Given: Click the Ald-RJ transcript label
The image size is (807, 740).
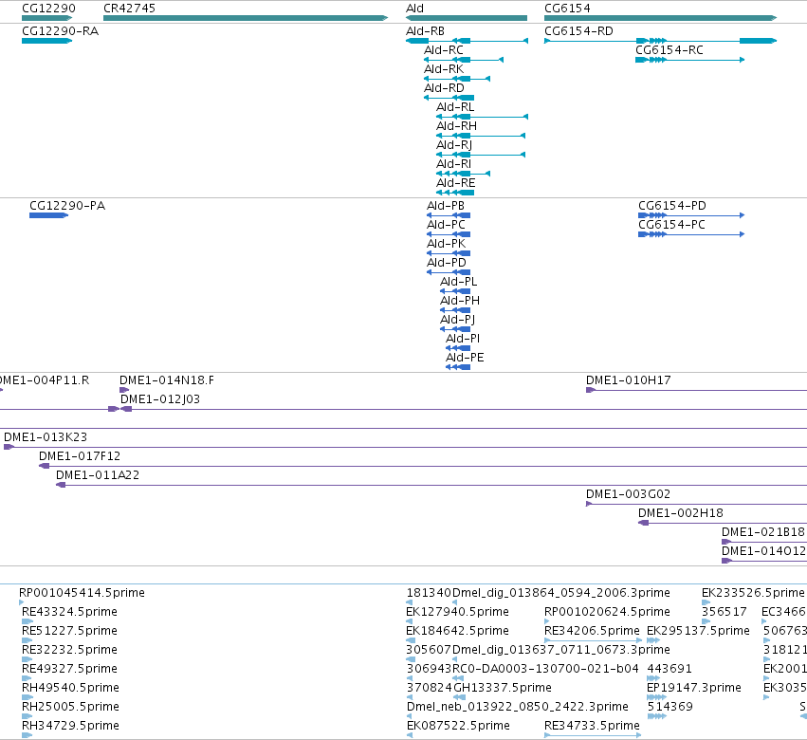Looking at the screenshot, I should [x=454, y=145].
